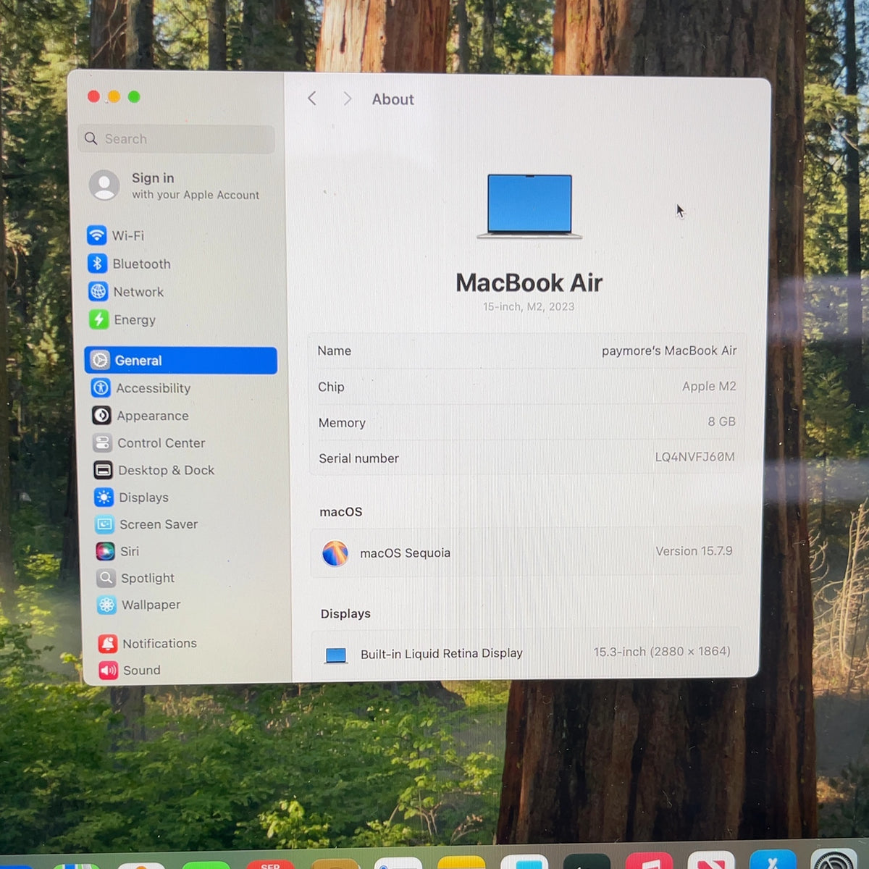Open System Settings from the Dock
Viewport: 869px width, 869px height.
(834, 860)
